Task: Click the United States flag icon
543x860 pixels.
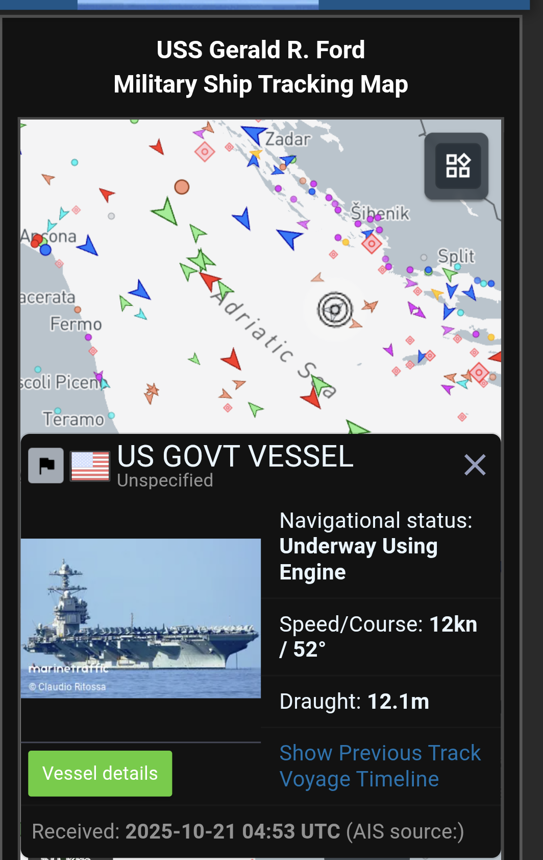Action: (90, 466)
